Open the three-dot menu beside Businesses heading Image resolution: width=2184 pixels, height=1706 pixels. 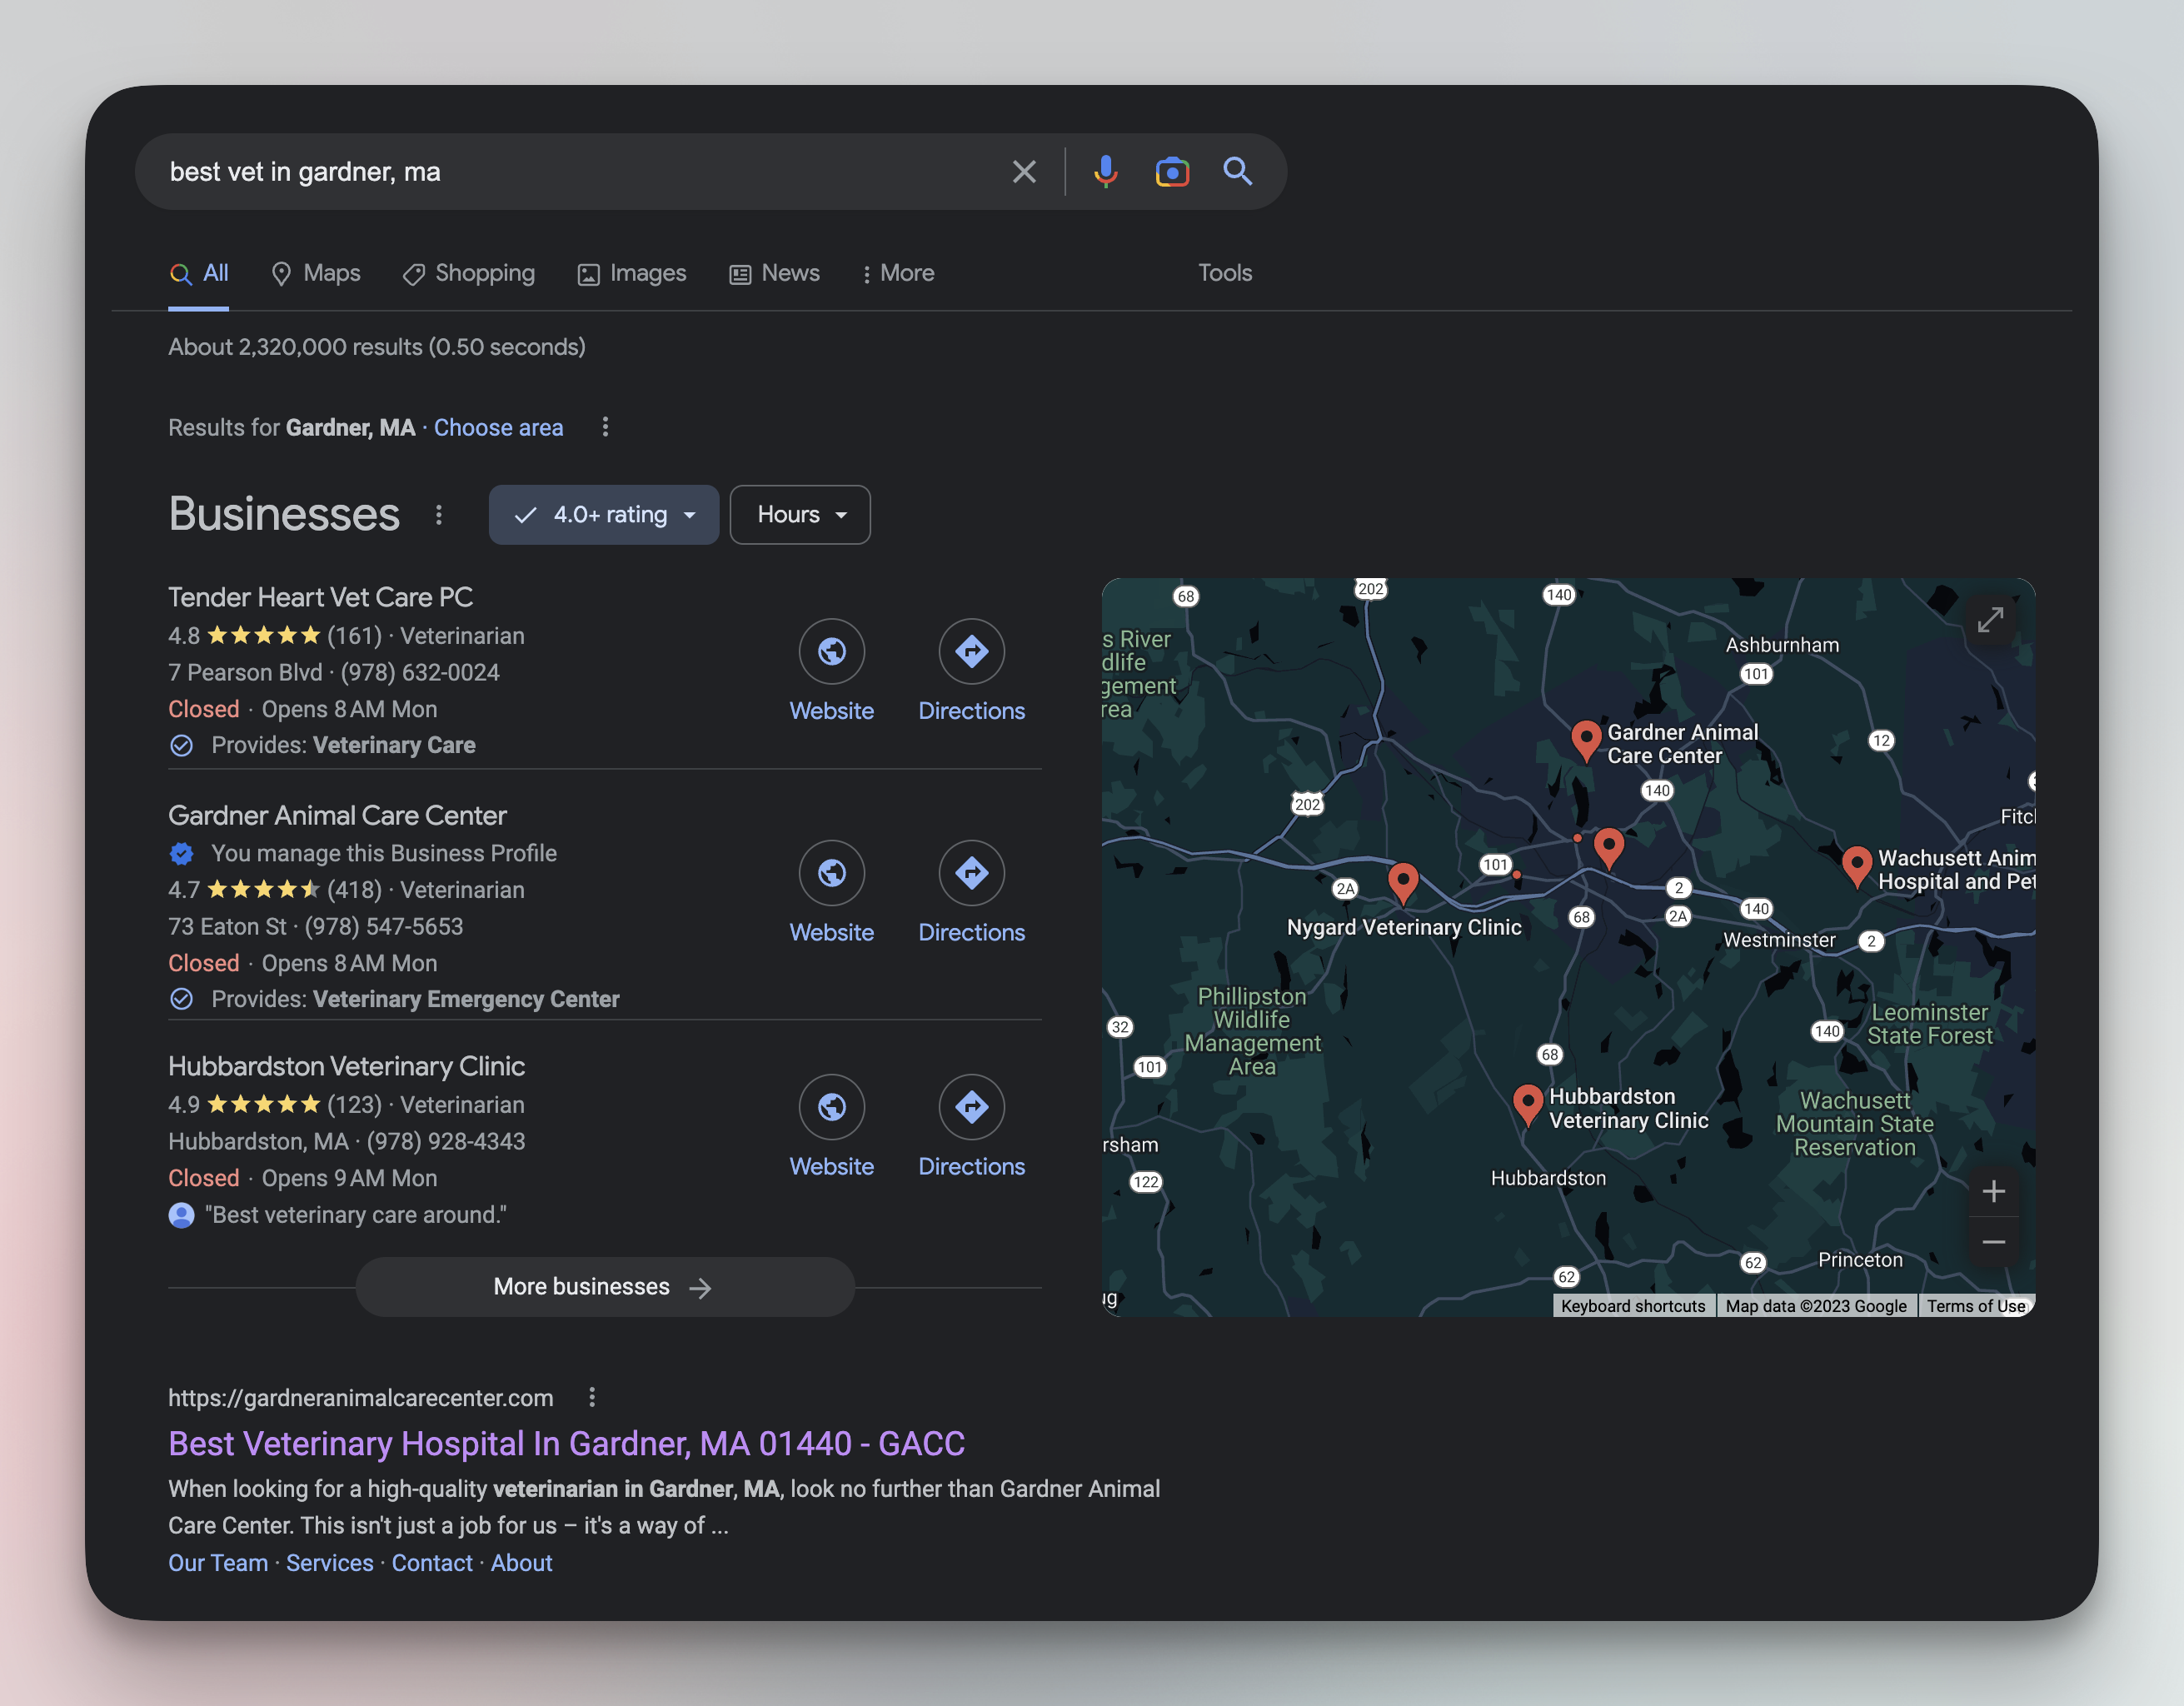click(438, 515)
